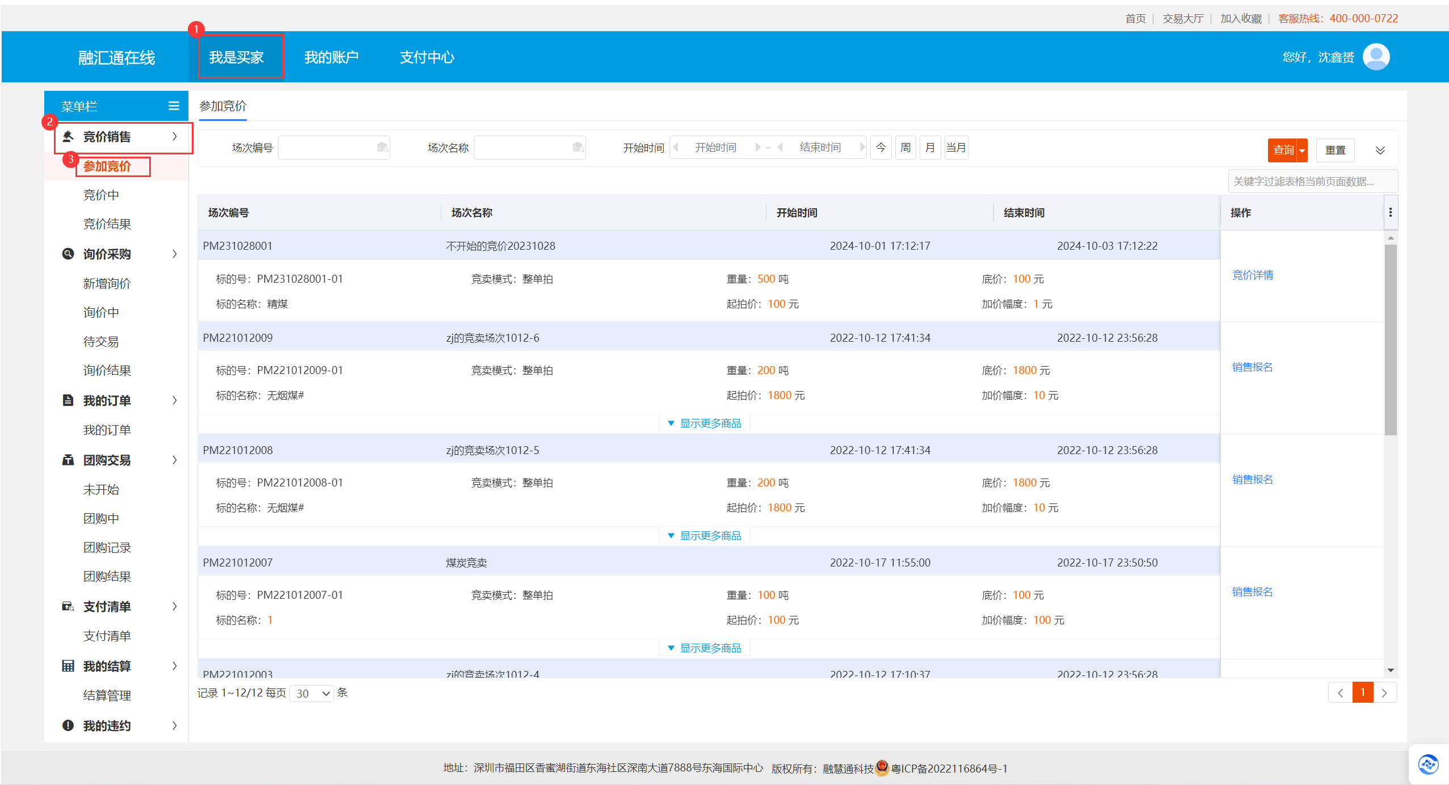Collapse the 竞价销售 menu chevron
This screenshot has height=785, width=1449.
175,136
